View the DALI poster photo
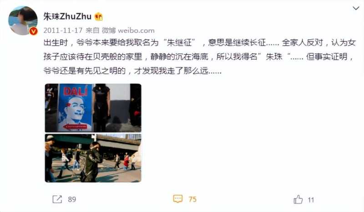This screenshot has width=364, height=212. pyautogui.click(x=93, y=108)
